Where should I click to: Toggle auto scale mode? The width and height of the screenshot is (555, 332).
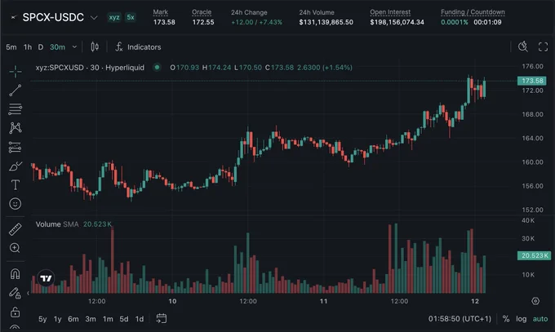(x=540, y=319)
